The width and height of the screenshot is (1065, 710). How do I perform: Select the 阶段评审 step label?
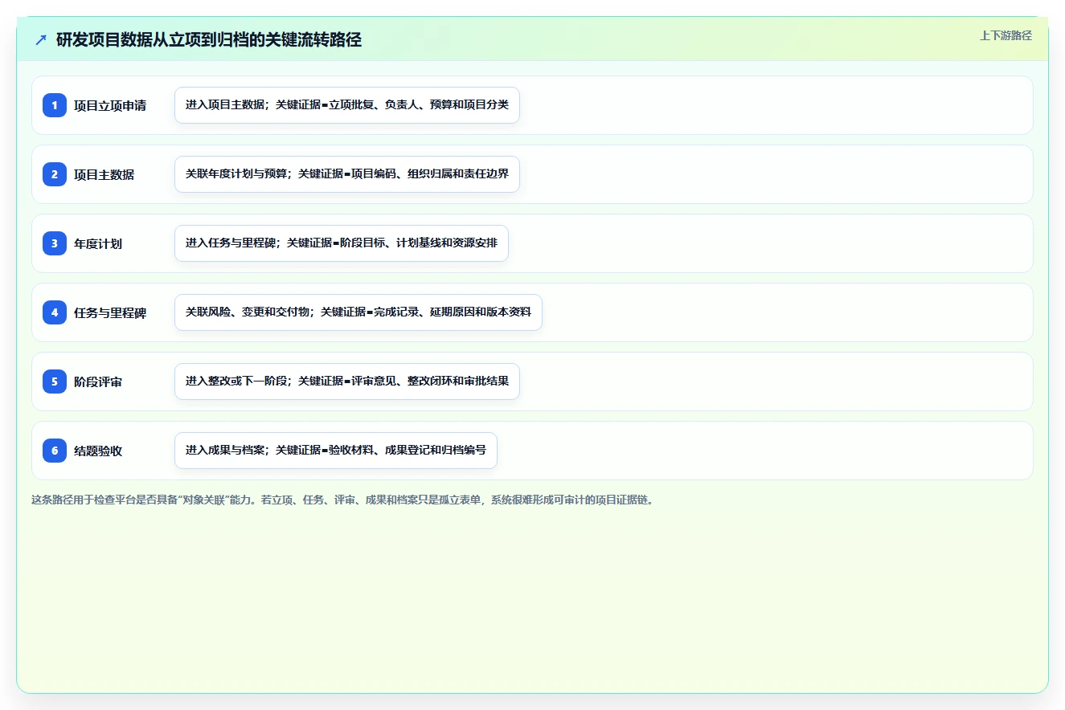[98, 382]
